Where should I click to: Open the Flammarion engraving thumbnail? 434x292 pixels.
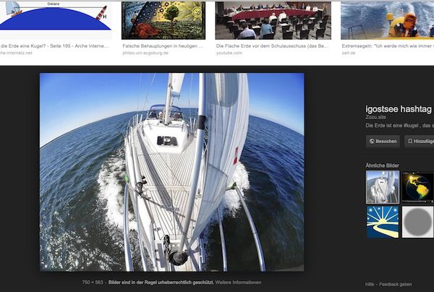click(x=163, y=20)
